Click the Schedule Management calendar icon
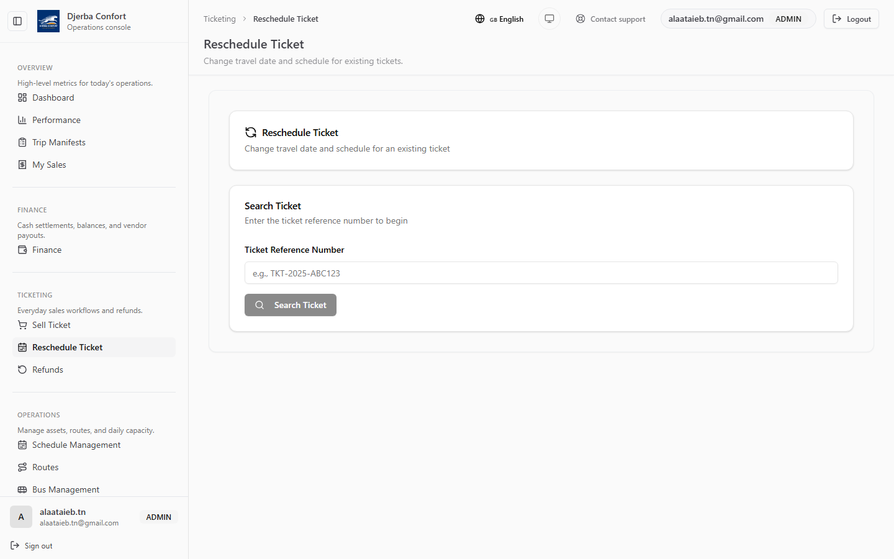The image size is (894, 559). click(22, 445)
